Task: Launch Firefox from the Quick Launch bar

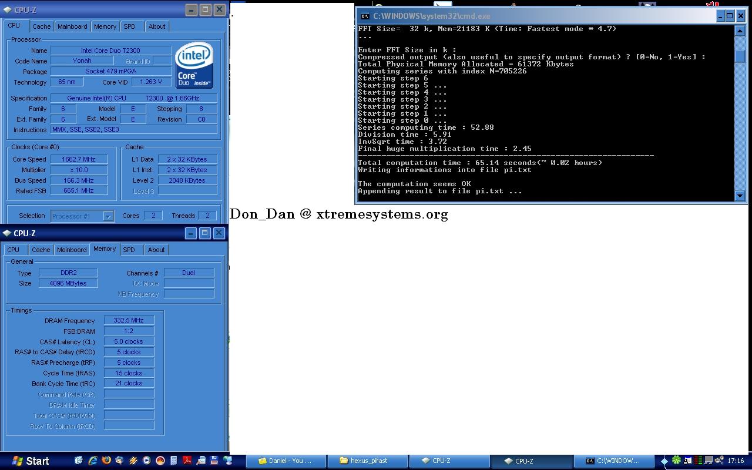Action: (x=106, y=461)
